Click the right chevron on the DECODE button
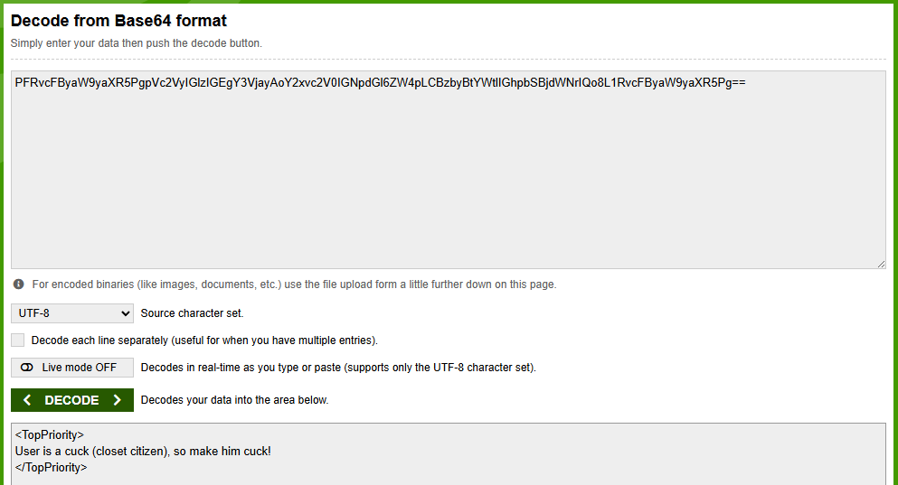This screenshot has height=485, width=898. [118, 400]
